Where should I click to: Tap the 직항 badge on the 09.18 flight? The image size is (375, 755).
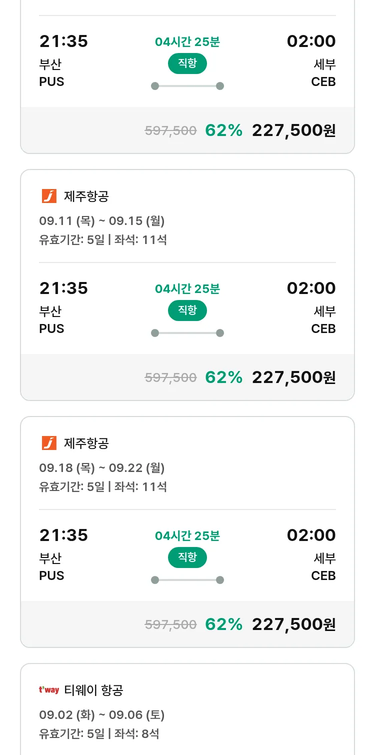(187, 557)
